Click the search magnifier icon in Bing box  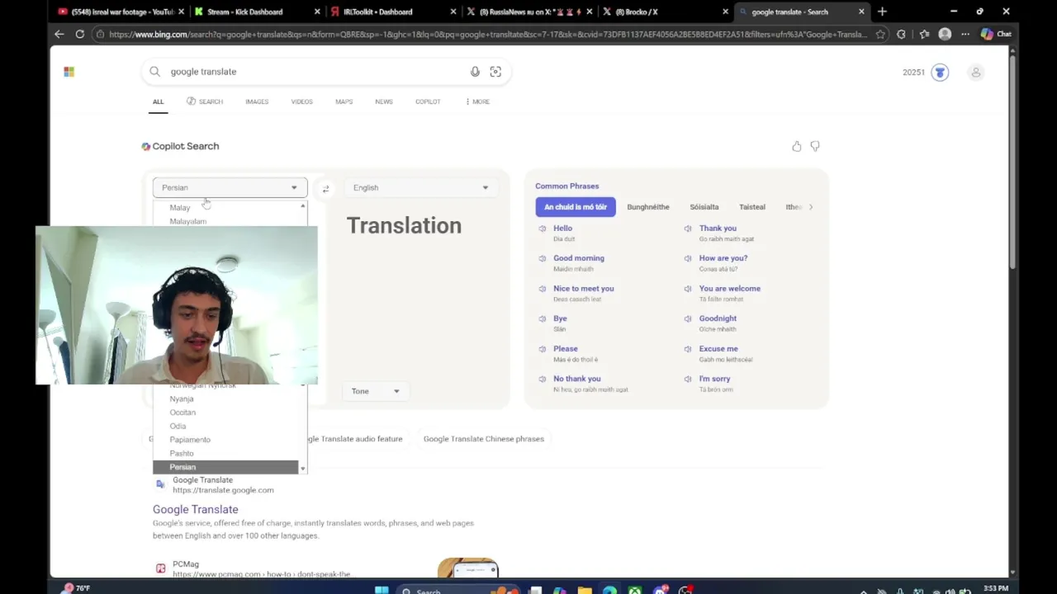(154, 72)
